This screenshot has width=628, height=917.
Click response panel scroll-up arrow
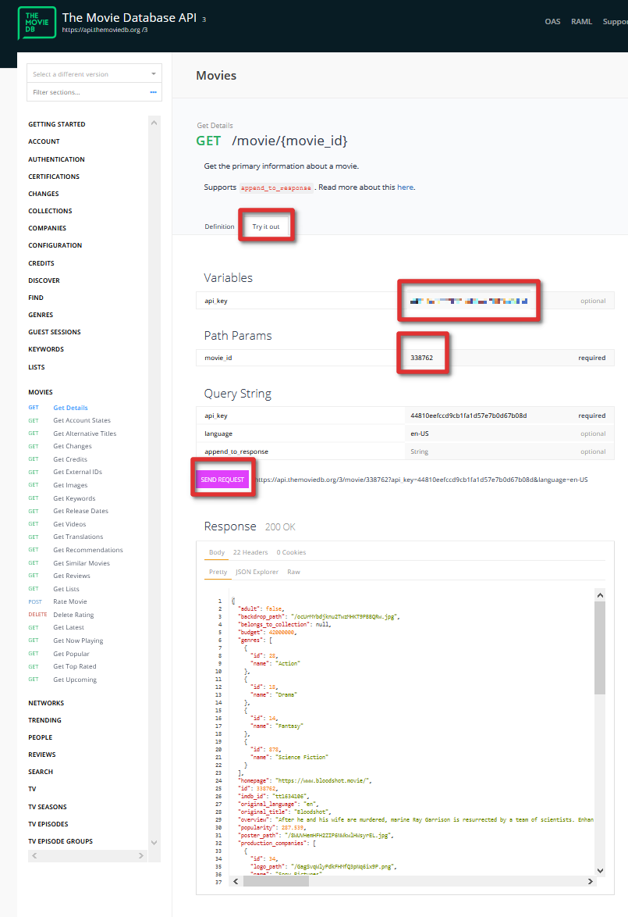[600, 595]
